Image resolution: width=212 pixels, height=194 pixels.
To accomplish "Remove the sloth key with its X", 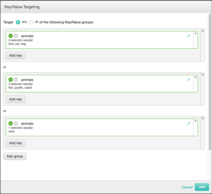I will 196,121.
